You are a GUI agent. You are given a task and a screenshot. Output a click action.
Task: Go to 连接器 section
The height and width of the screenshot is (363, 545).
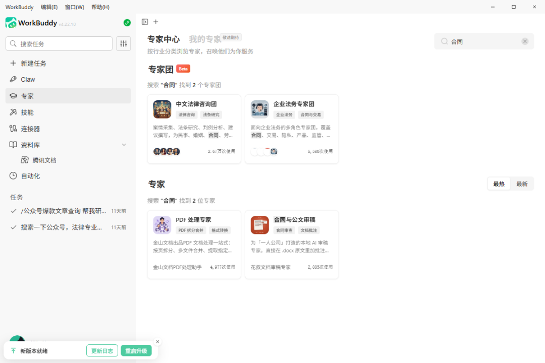[68, 129]
